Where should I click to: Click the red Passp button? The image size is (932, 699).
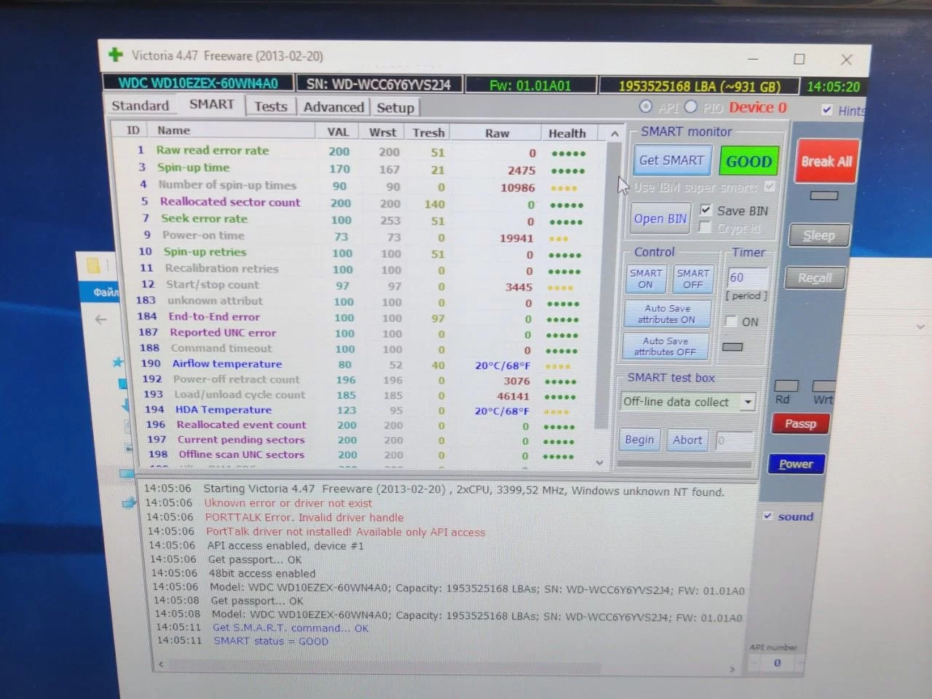click(x=800, y=424)
